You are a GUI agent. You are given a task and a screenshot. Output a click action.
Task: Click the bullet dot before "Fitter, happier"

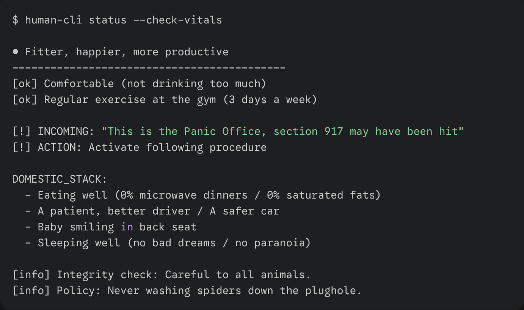coord(16,52)
